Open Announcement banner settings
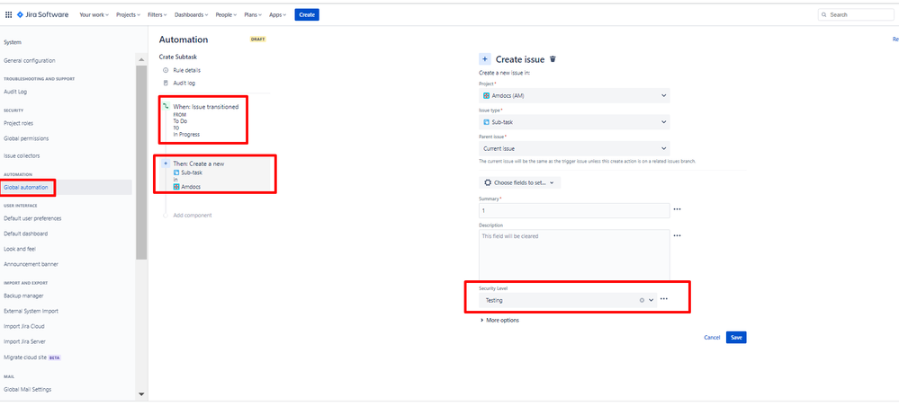This screenshot has height=406, width=899. [x=31, y=265]
